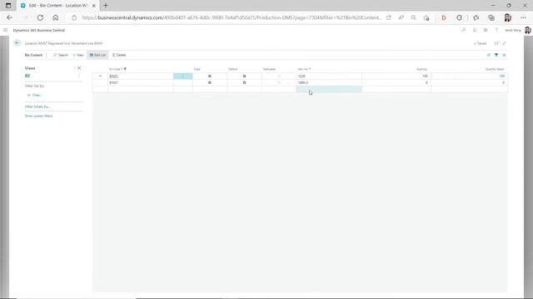Open the user account avatar in Business Central
This screenshot has height=299, width=533.
[x=527, y=30]
